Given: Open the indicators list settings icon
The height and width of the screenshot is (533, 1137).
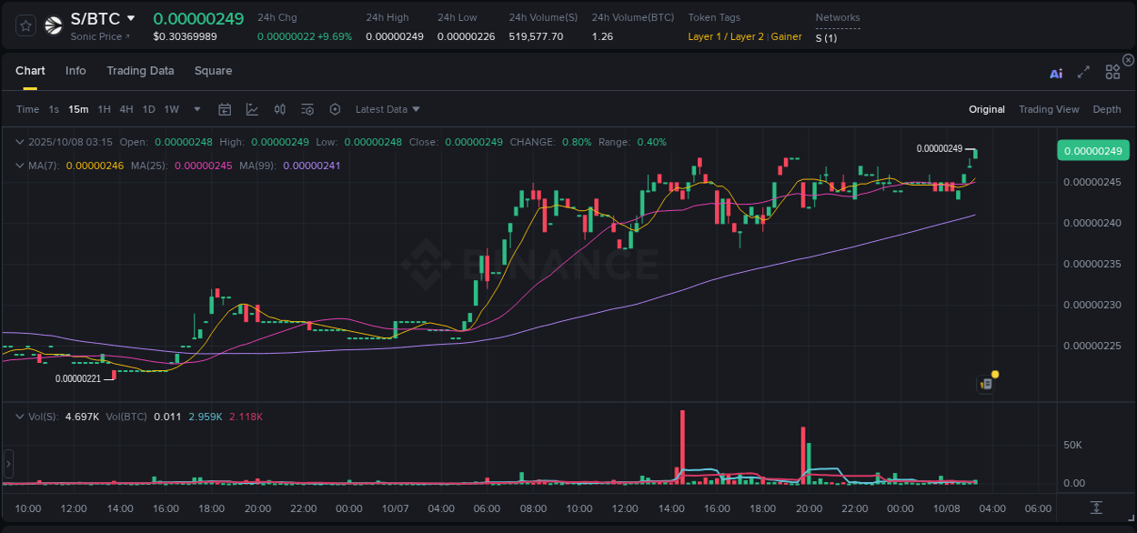Looking at the screenshot, I should pyautogui.click(x=307, y=108).
